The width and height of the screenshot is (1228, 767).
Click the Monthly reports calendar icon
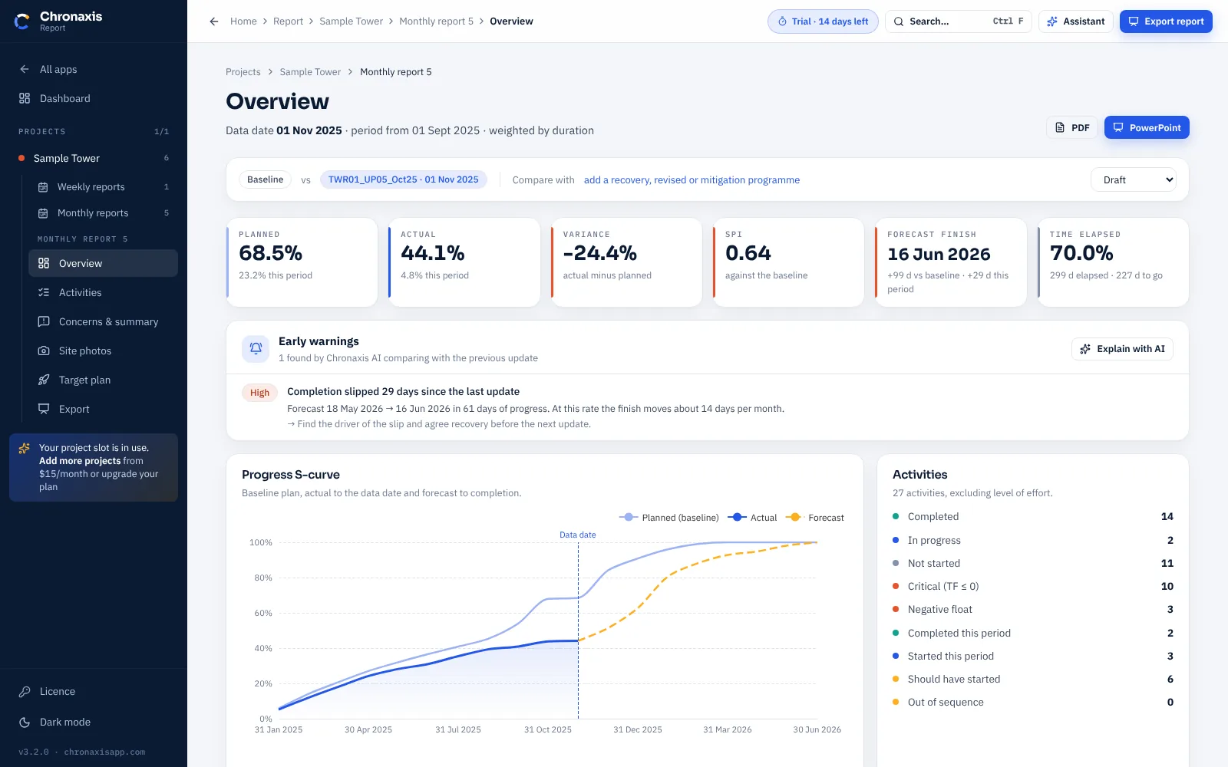click(x=44, y=213)
